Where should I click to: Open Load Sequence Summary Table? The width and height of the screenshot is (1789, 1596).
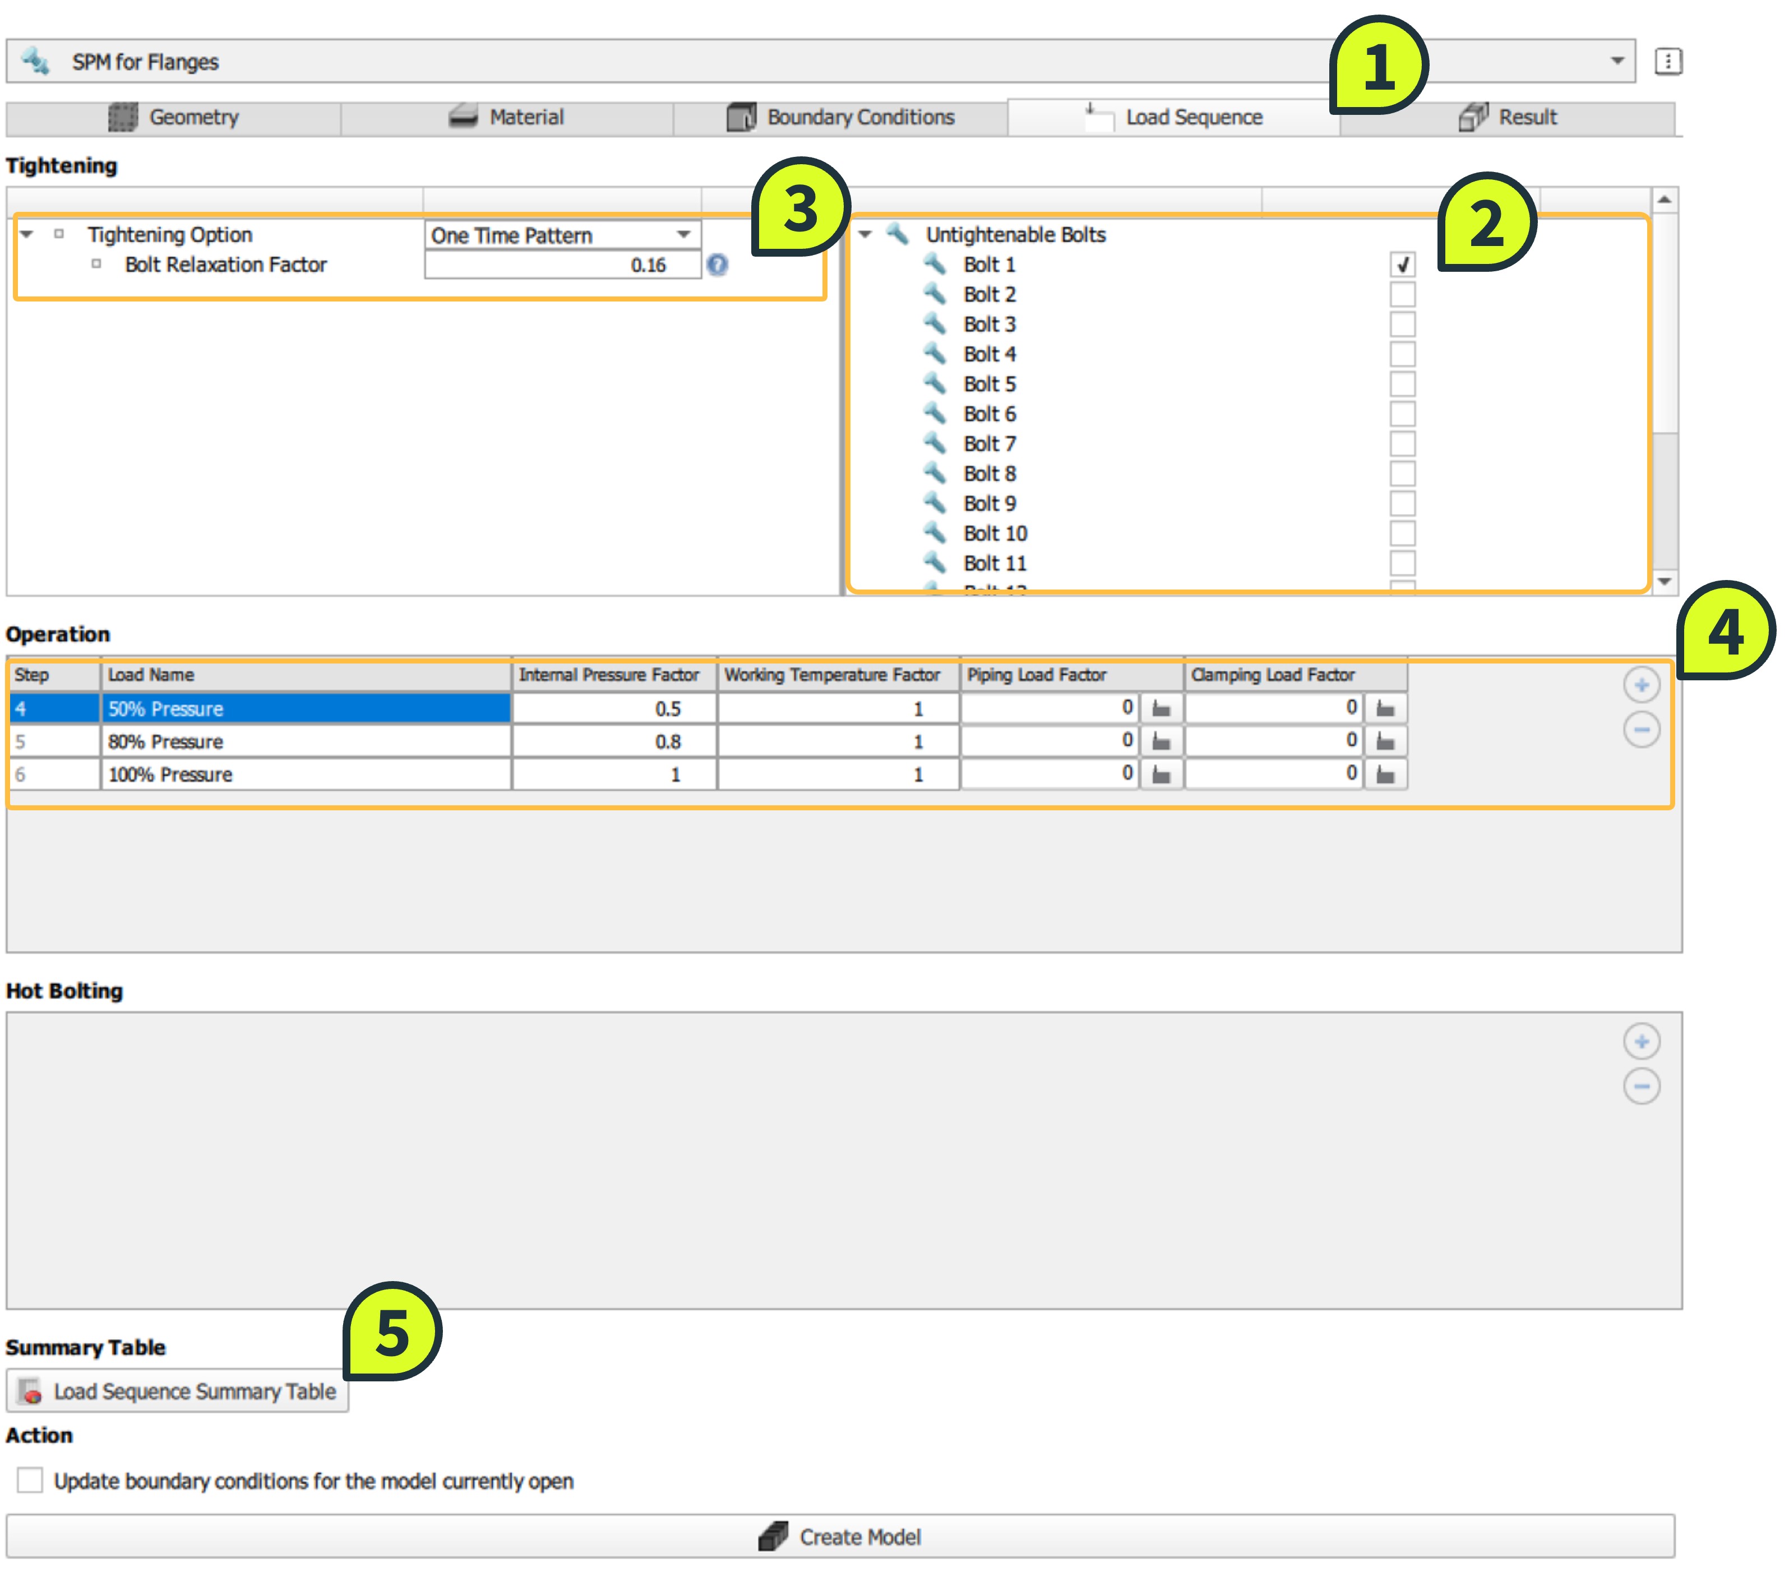[x=177, y=1391]
